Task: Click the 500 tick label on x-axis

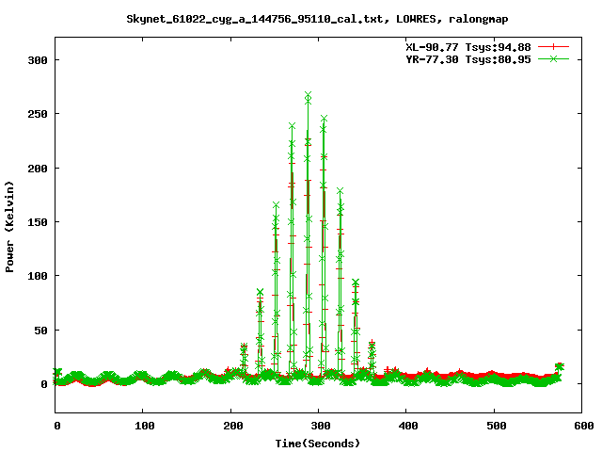Action: point(494,427)
